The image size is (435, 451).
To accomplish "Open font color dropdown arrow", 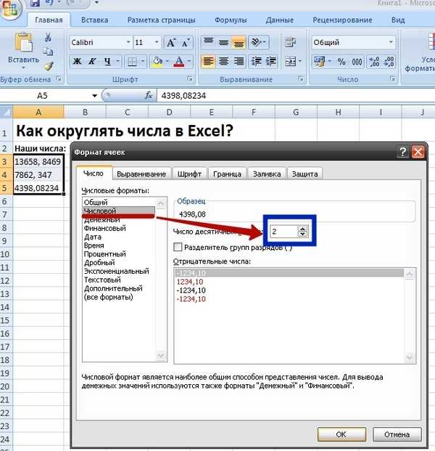I will (x=189, y=61).
